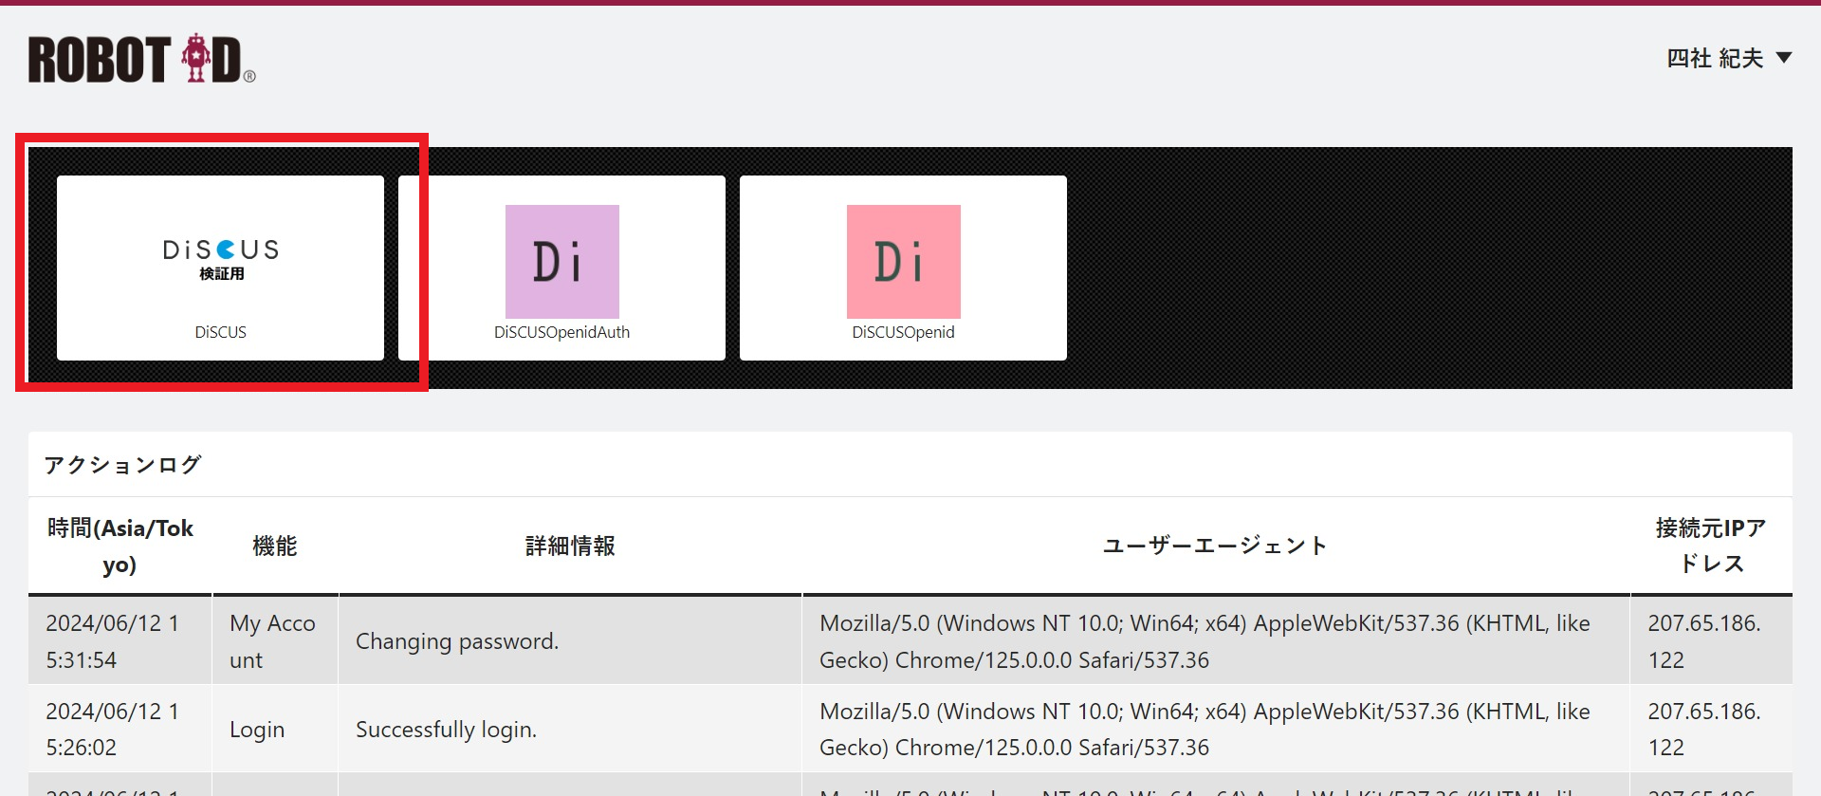Click the アクションログ heading
The width and height of the screenshot is (1821, 796).
(123, 465)
